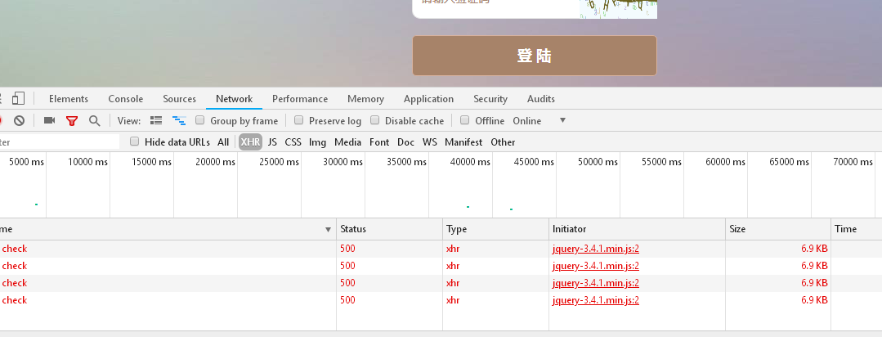Open jquery-3.4.1.min.js:2 link in third row
This screenshot has height=337, width=882.
point(596,283)
